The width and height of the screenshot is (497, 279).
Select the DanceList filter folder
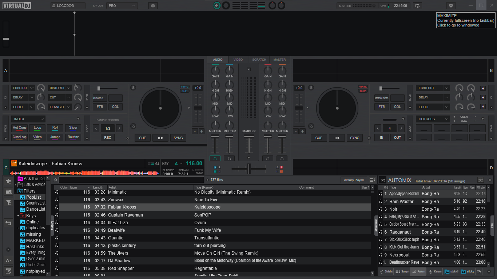(36, 209)
